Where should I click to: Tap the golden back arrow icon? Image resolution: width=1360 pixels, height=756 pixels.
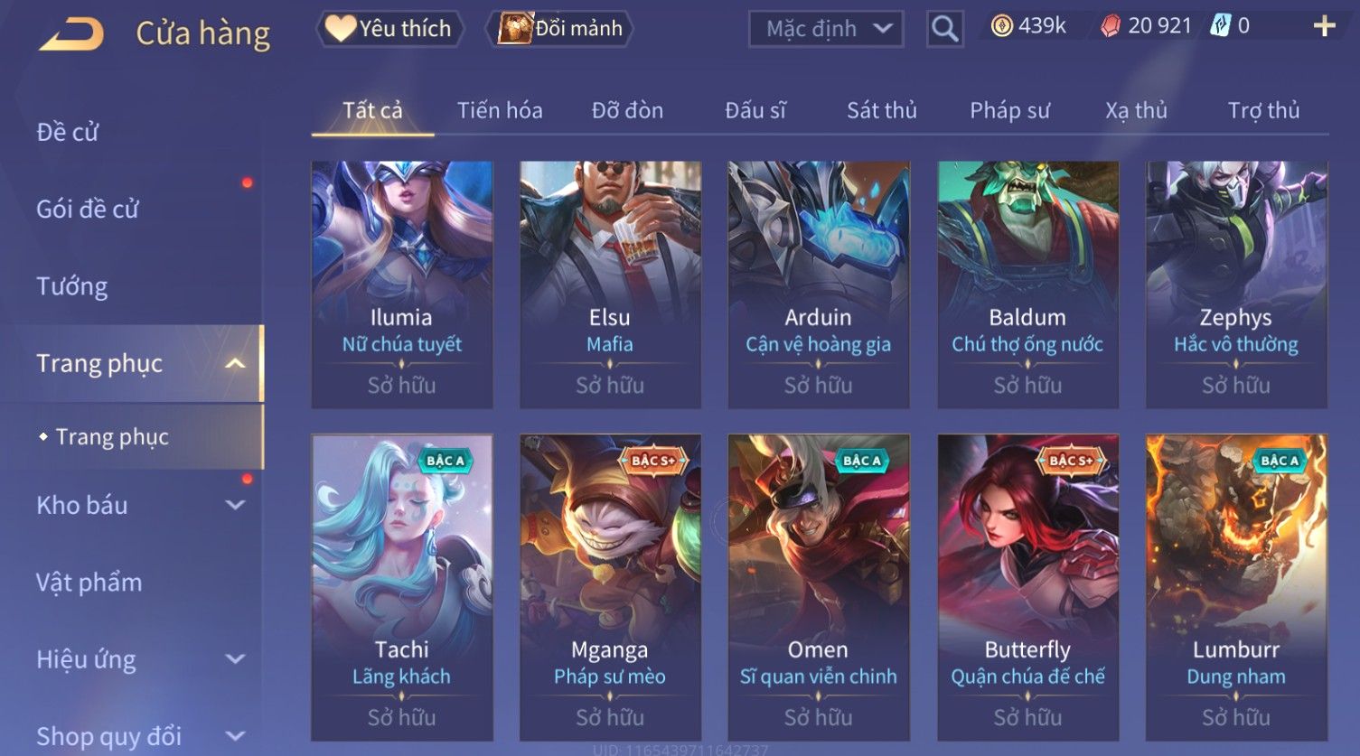tap(71, 34)
